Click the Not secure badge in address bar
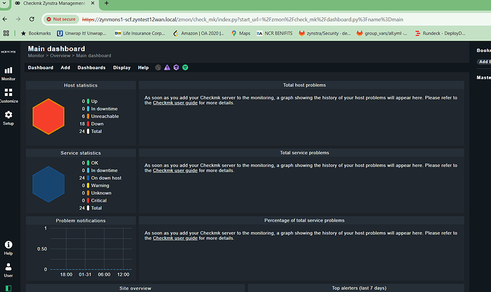The image size is (491, 292). (61, 19)
